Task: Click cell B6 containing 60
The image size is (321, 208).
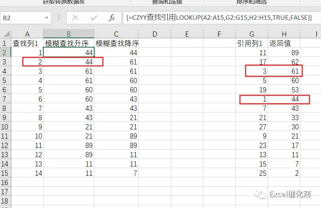Action: (69, 89)
